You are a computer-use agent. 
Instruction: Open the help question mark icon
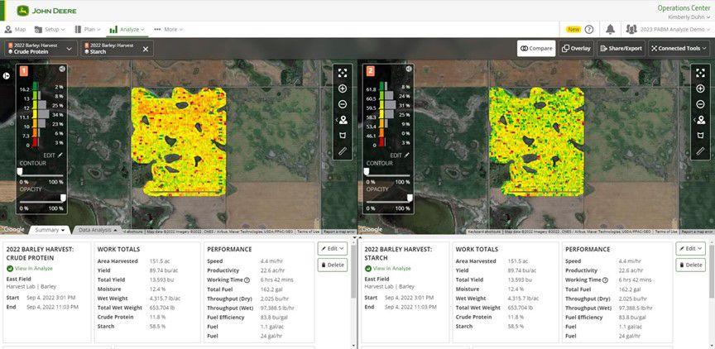(x=589, y=29)
